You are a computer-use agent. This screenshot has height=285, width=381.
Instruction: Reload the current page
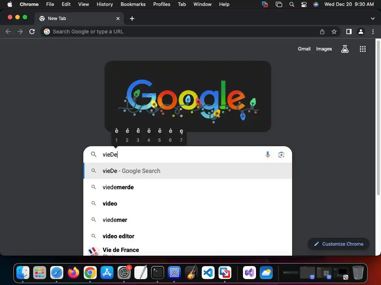tap(32, 32)
